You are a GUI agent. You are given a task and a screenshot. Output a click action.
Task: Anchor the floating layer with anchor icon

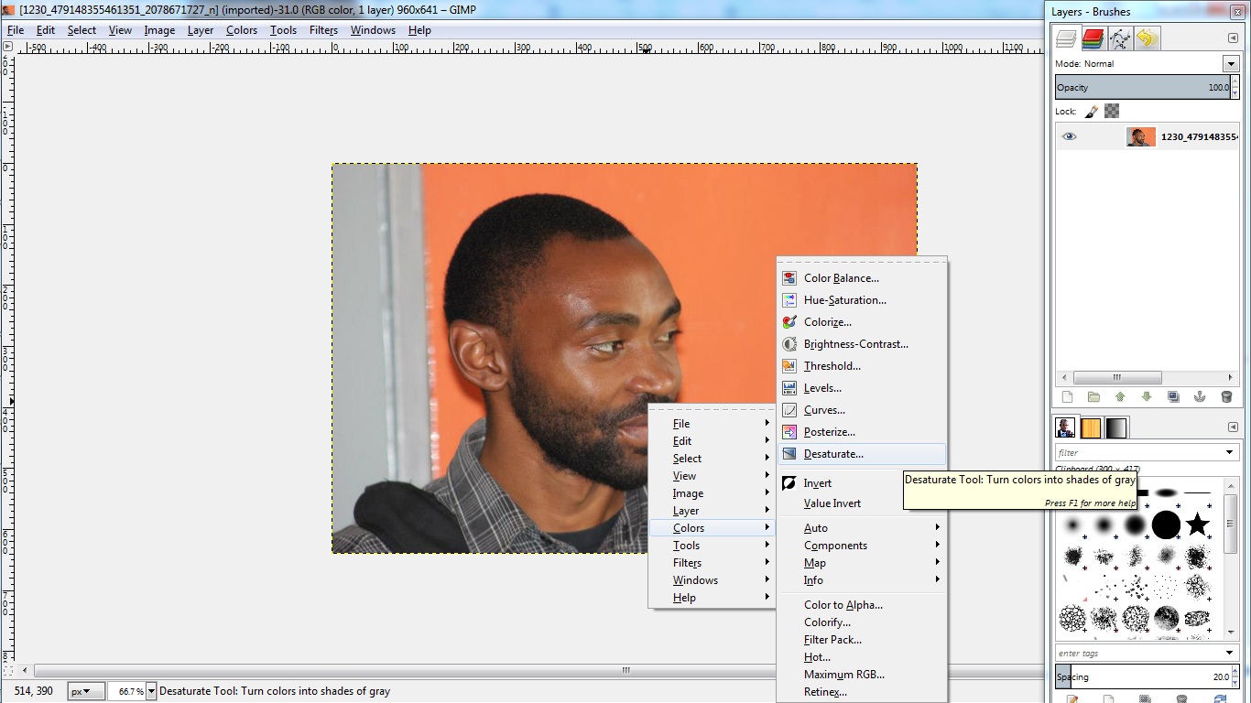click(x=1200, y=397)
